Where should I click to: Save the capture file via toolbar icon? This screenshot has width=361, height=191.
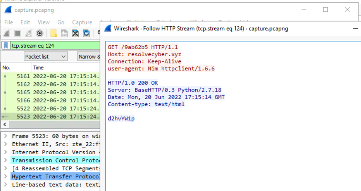pos(64,33)
